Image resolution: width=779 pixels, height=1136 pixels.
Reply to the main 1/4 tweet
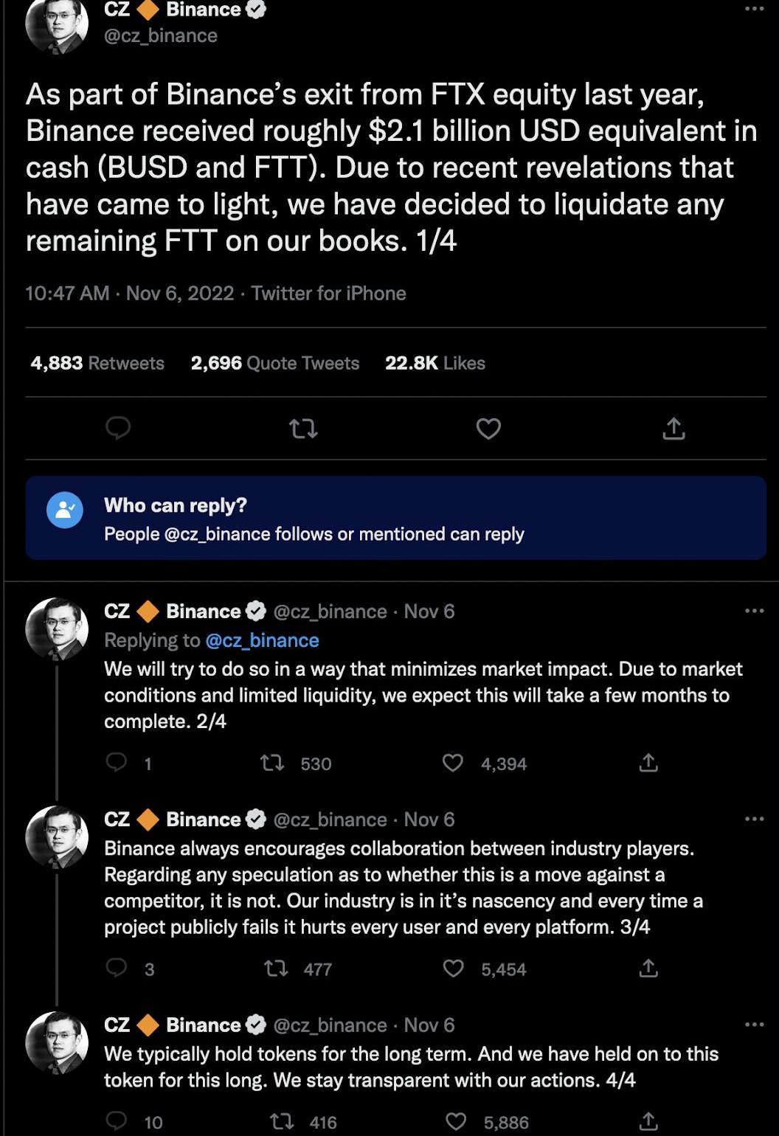coord(118,428)
